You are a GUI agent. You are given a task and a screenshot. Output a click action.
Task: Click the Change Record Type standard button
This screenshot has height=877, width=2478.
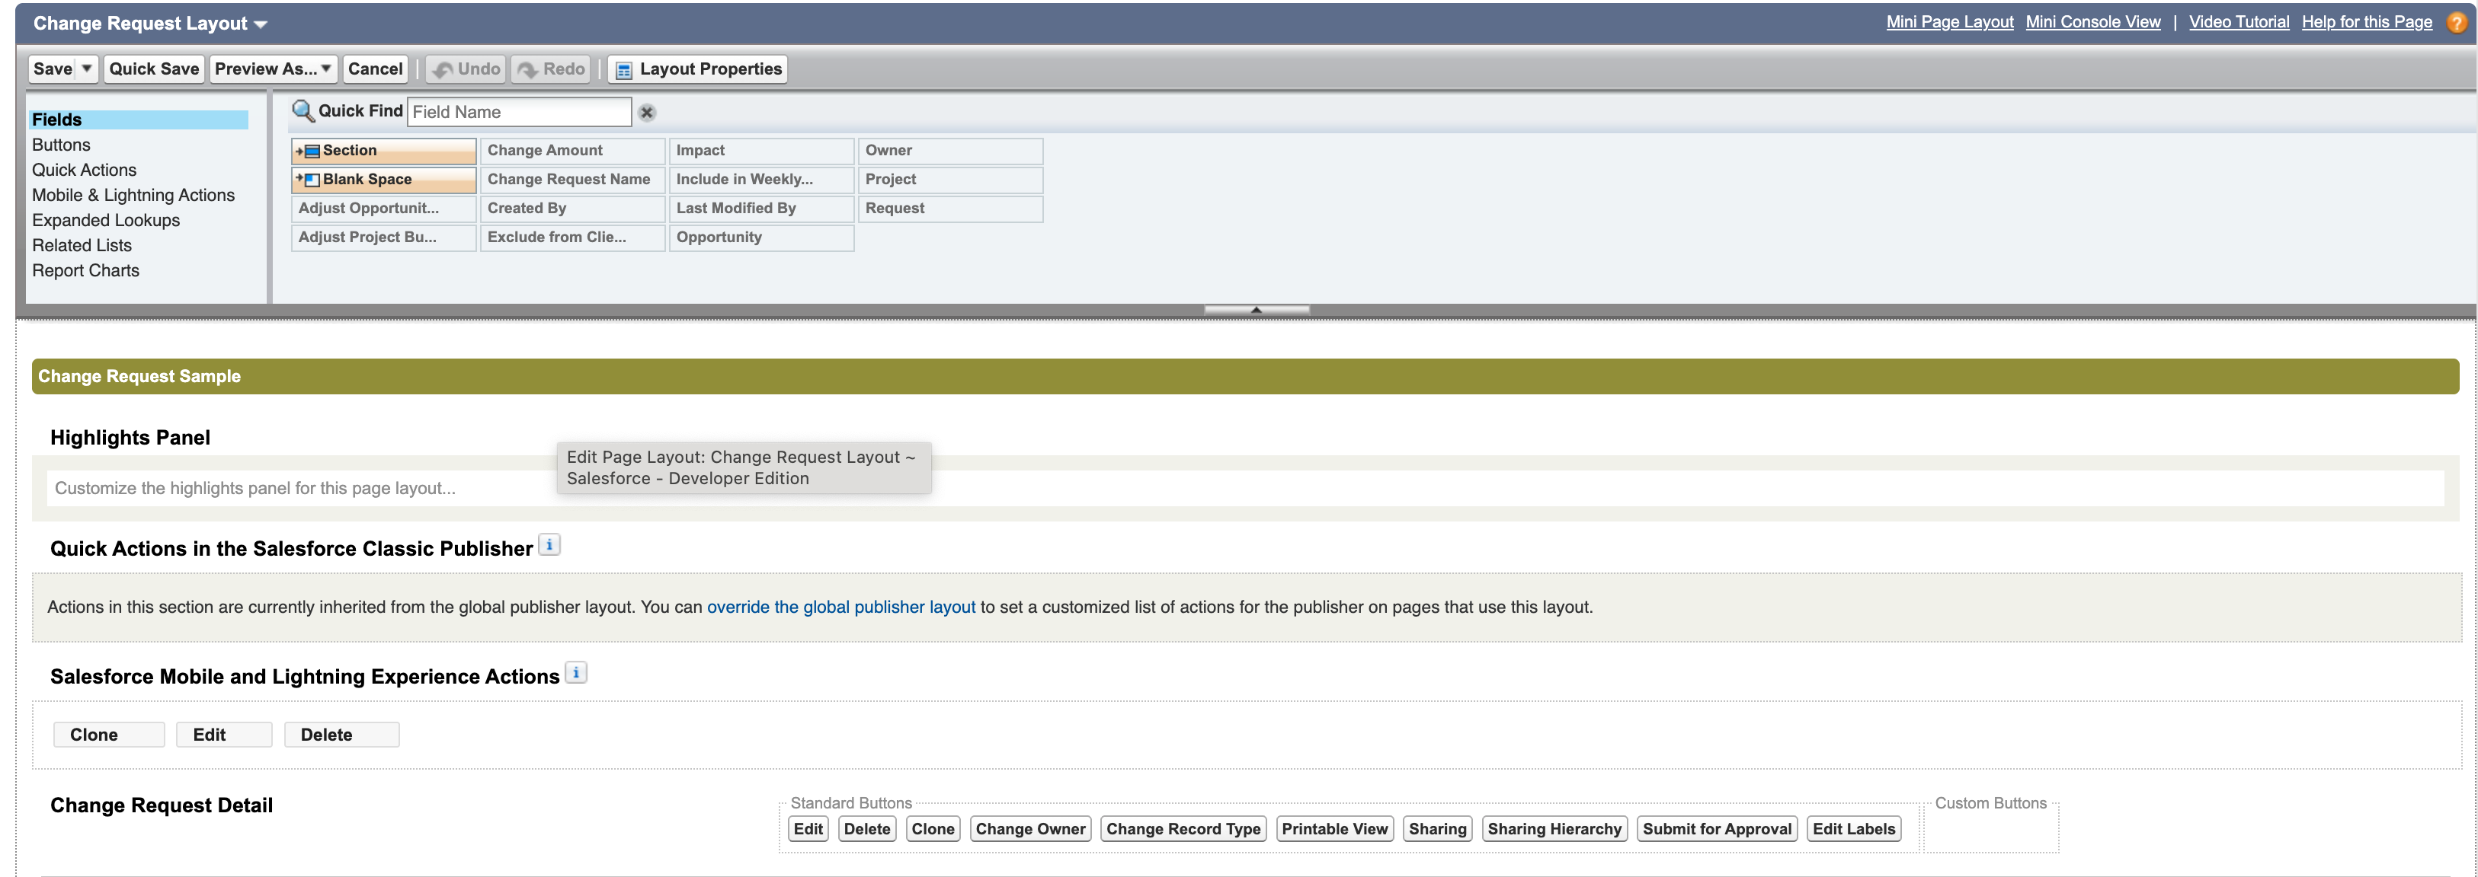[x=1183, y=829]
